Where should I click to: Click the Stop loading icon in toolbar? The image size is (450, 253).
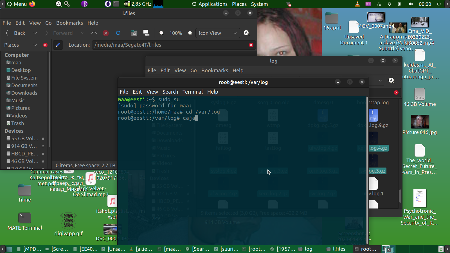106,33
